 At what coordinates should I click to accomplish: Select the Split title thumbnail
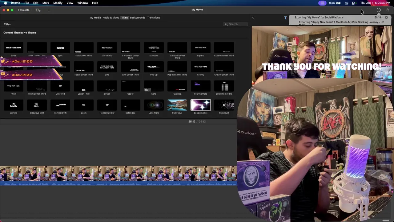tap(60, 48)
